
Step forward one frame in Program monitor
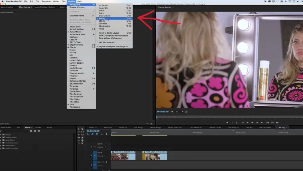tap(257, 123)
